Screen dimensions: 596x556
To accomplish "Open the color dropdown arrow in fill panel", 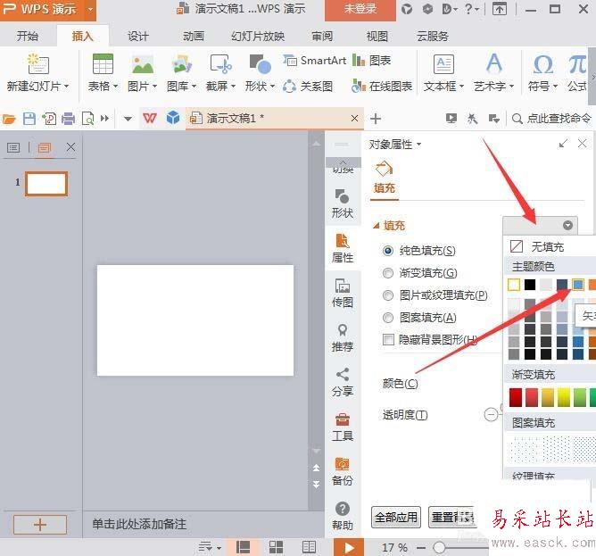I will click(x=567, y=225).
